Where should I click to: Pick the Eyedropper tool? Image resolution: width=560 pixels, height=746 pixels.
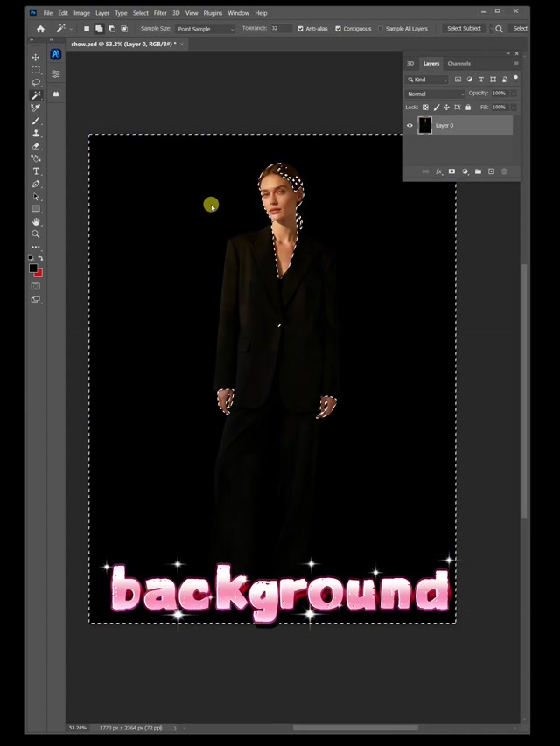point(36,108)
